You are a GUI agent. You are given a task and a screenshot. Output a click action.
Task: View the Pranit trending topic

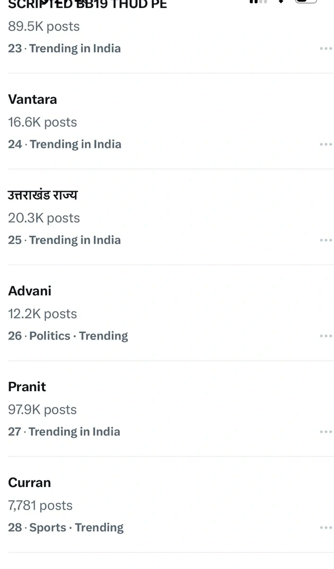pos(27,386)
